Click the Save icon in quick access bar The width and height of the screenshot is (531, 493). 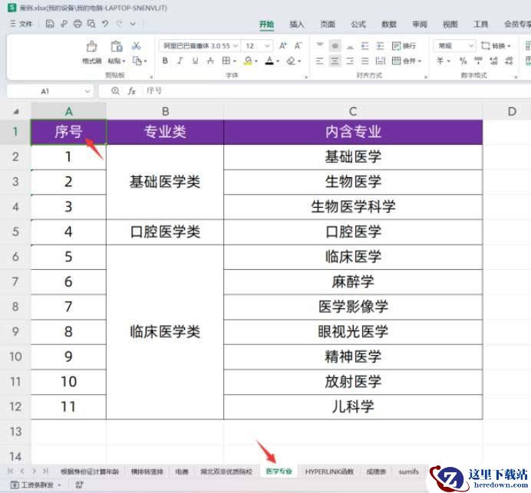pos(50,24)
